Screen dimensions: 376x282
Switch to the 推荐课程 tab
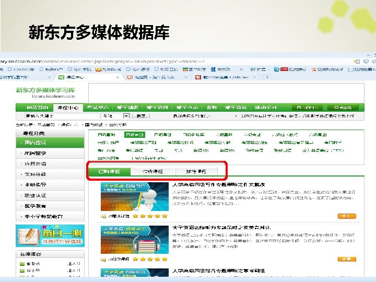pyautogui.click(x=196, y=171)
